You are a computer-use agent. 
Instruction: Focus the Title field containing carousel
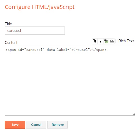(35, 30)
